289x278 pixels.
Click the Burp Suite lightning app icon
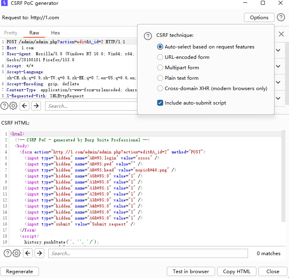[4, 3]
